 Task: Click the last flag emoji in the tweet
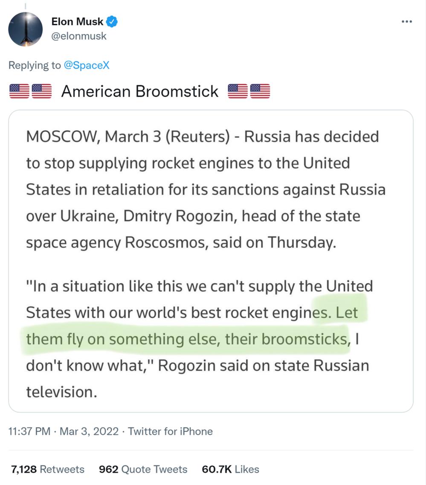260,91
